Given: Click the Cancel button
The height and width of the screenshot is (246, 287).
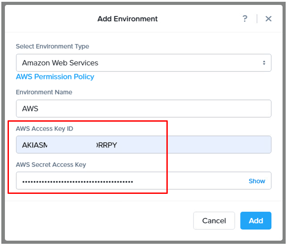Looking at the screenshot, I should [x=214, y=221].
